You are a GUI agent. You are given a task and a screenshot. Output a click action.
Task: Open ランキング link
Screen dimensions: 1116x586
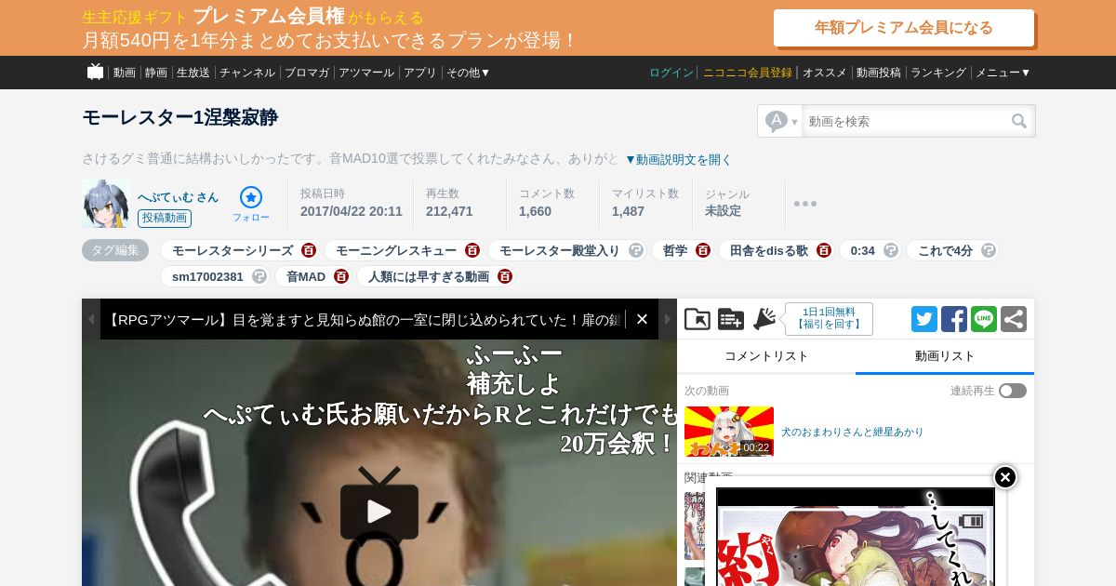pos(938,73)
